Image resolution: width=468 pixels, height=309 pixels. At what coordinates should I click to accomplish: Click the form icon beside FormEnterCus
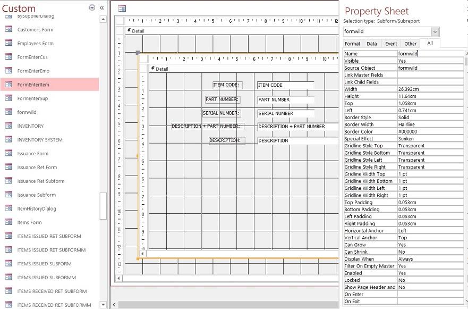point(8,57)
